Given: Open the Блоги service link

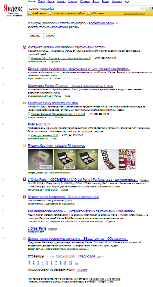Looking at the screenshot, I should pyautogui.click(x=96, y=1).
